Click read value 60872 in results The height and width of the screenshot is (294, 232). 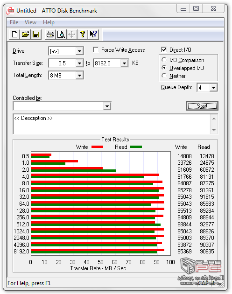(207, 170)
